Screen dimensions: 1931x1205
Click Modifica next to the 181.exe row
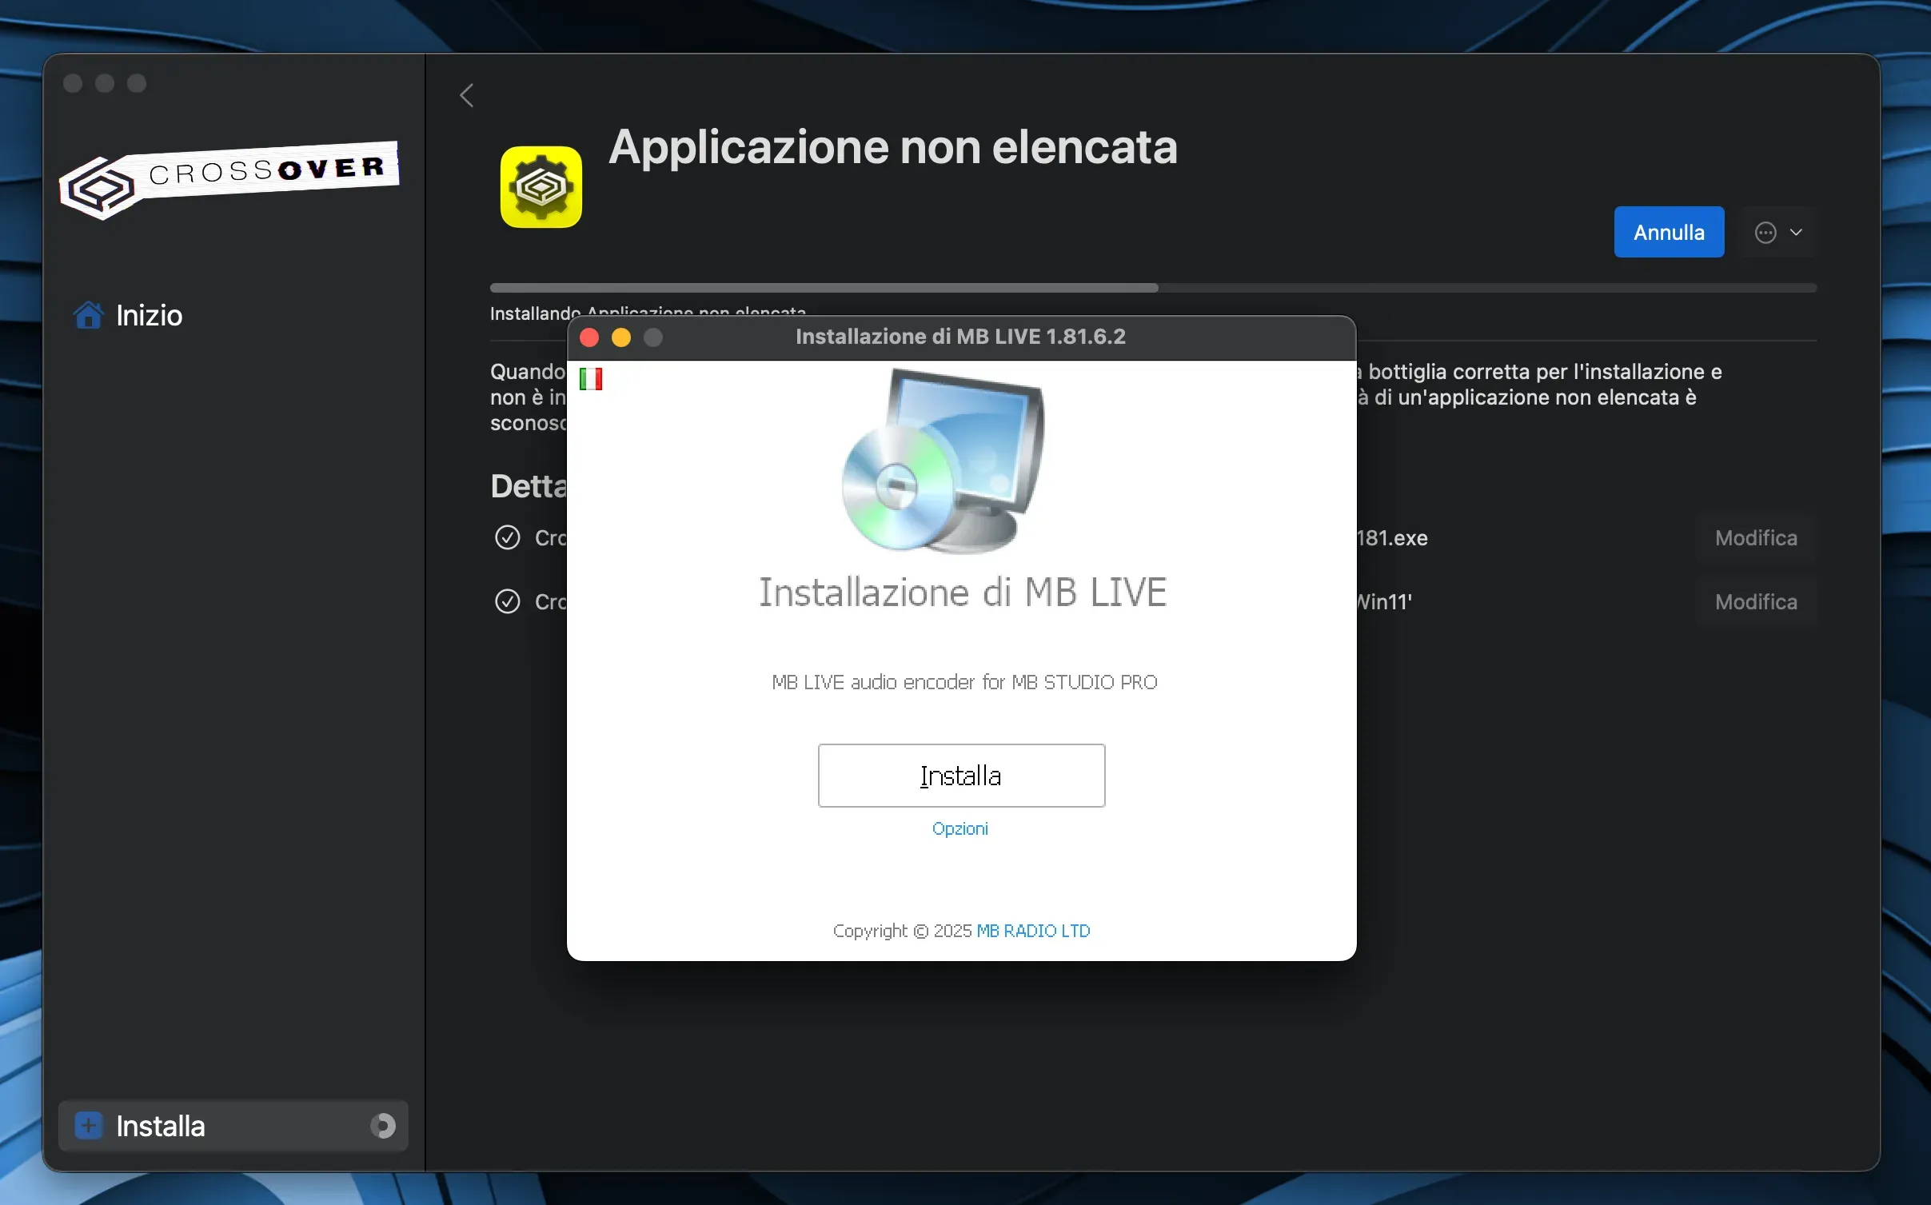(x=1756, y=538)
